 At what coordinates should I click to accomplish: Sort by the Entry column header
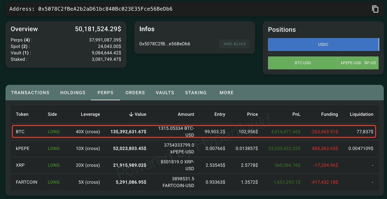tap(220, 114)
